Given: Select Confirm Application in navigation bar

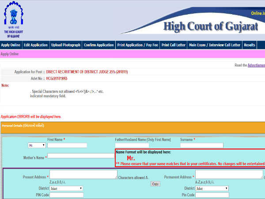Looking at the screenshot, I should click(98, 45).
